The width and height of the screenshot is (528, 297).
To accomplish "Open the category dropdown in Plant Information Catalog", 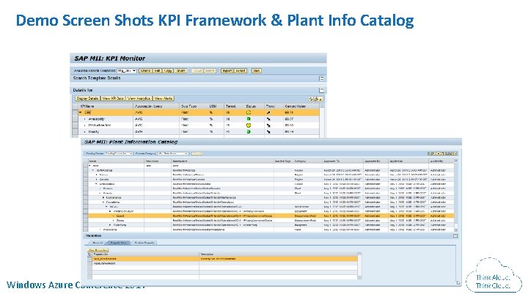I will (x=172, y=153).
